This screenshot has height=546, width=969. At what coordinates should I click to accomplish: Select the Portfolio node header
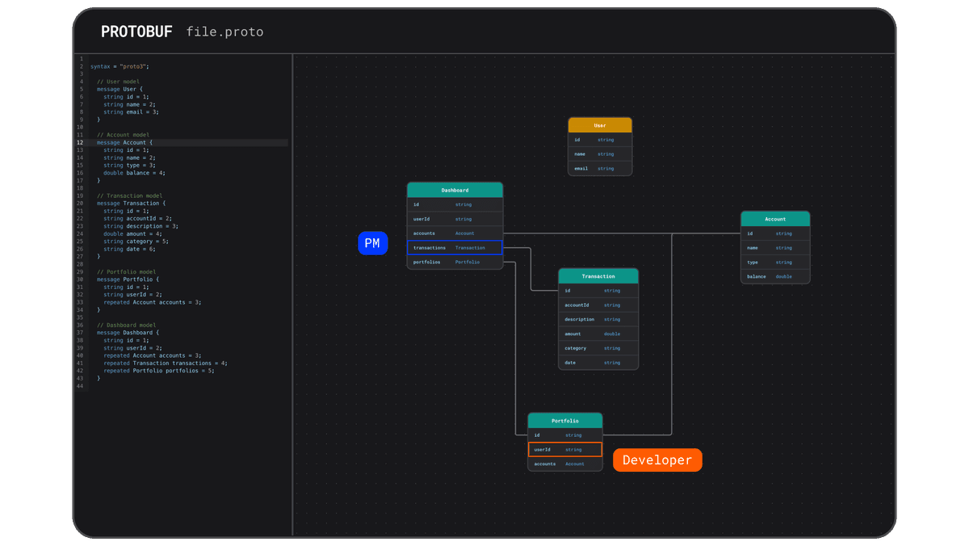[564, 420]
